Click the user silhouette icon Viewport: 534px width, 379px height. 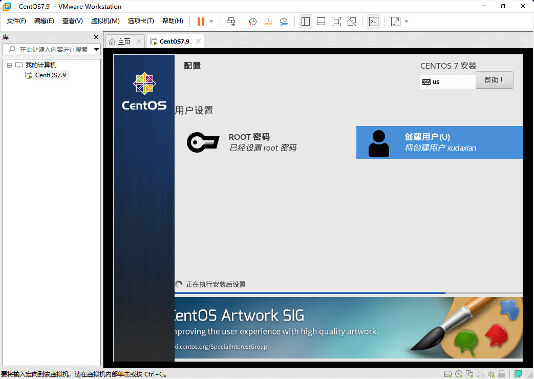(x=379, y=143)
